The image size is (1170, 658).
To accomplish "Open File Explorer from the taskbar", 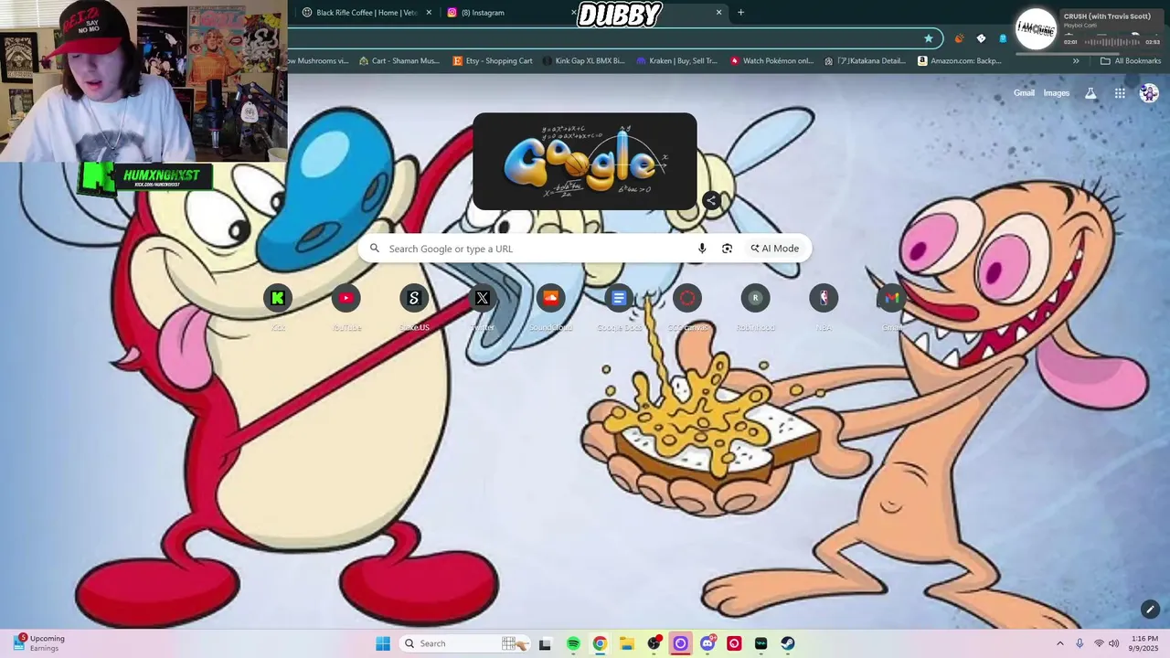I will coord(627,643).
